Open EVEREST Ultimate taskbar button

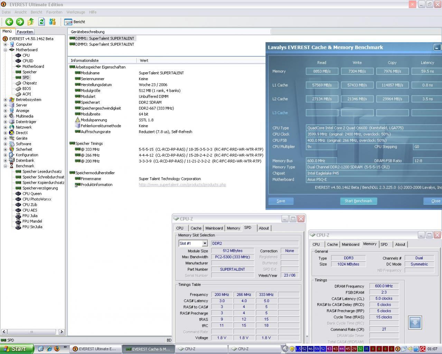point(96,349)
